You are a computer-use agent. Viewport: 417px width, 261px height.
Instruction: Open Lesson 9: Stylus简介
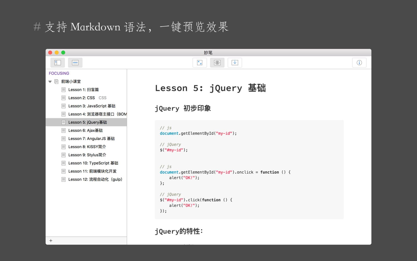(86, 155)
